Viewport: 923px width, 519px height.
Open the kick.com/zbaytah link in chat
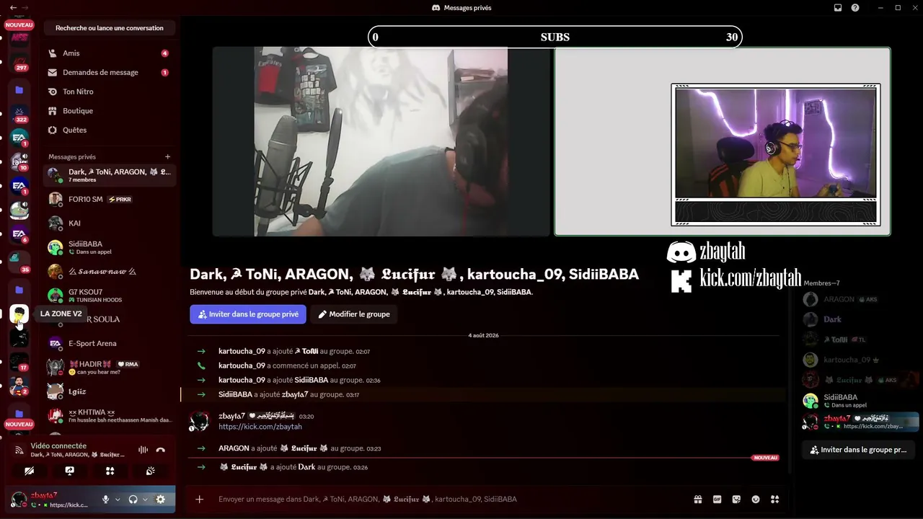coord(260,427)
